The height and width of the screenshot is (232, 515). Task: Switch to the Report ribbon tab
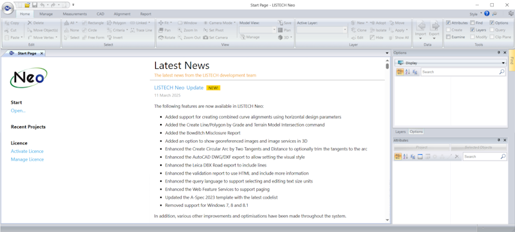pyautogui.click(x=146, y=14)
